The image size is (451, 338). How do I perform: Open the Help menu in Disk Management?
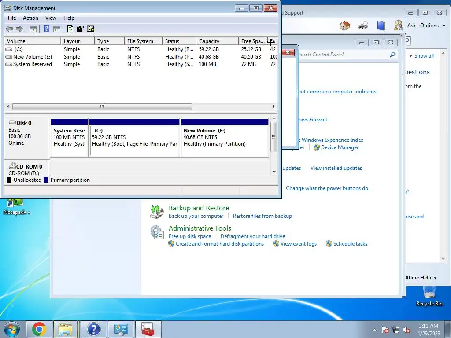point(69,18)
